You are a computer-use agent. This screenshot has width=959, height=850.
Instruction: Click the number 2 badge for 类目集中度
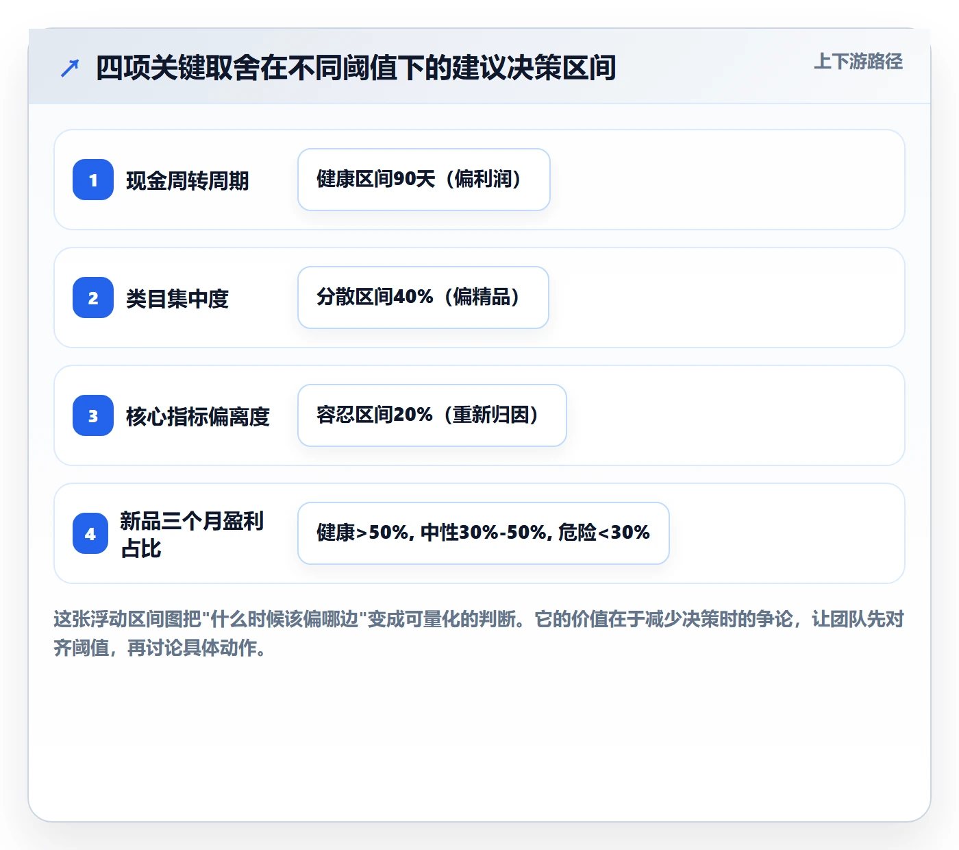click(x=93, y=297)
